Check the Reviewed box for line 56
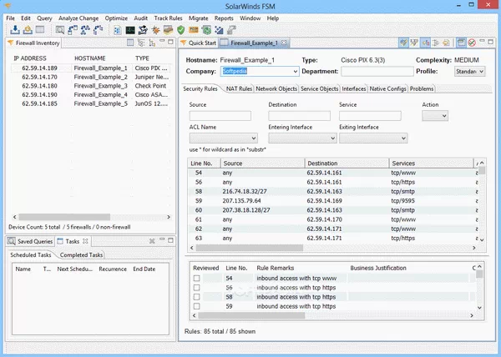 (196, 288)
